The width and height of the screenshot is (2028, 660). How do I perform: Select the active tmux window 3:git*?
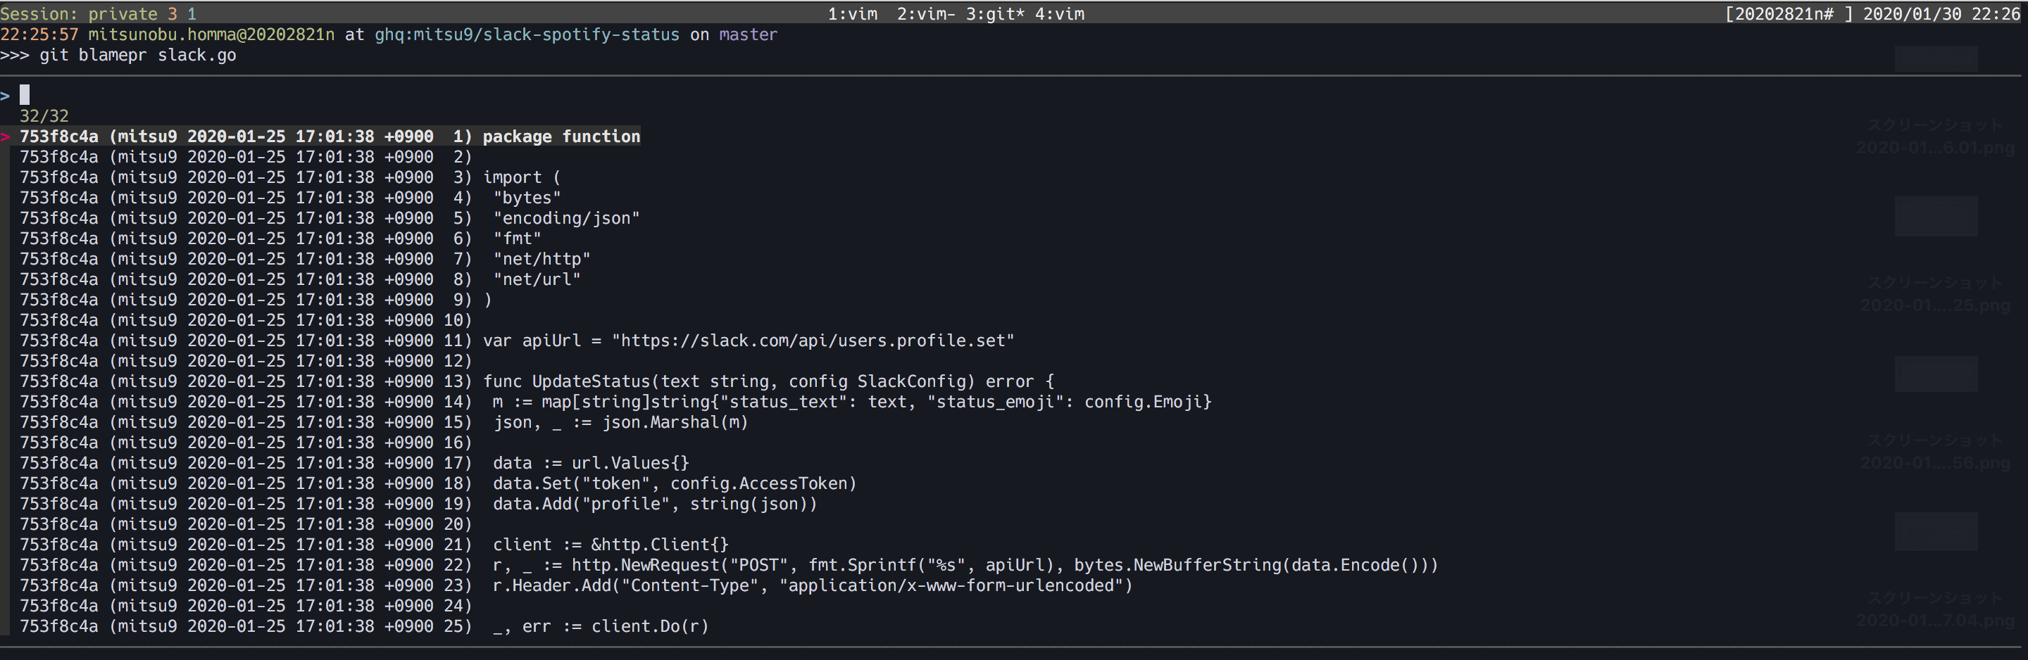click(x=995, y=13)
